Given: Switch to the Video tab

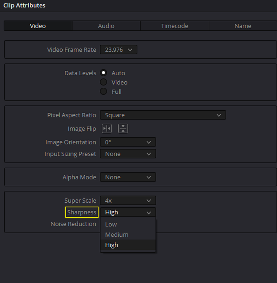Looking at the screenshot, I should coord(38,26).
